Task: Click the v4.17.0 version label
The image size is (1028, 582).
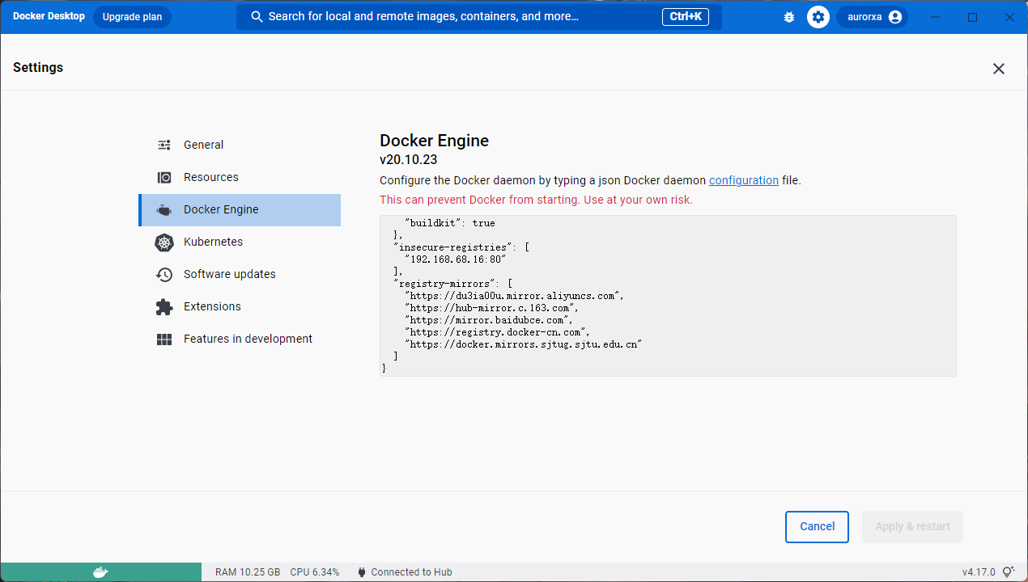Action: click(979, 572)
